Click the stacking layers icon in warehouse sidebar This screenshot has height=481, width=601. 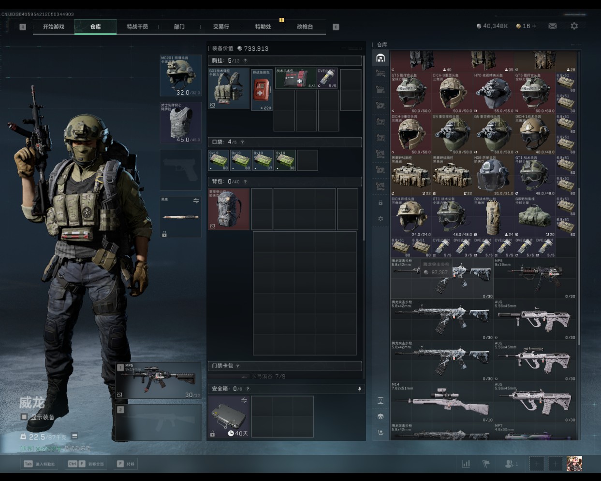[381, 416]
